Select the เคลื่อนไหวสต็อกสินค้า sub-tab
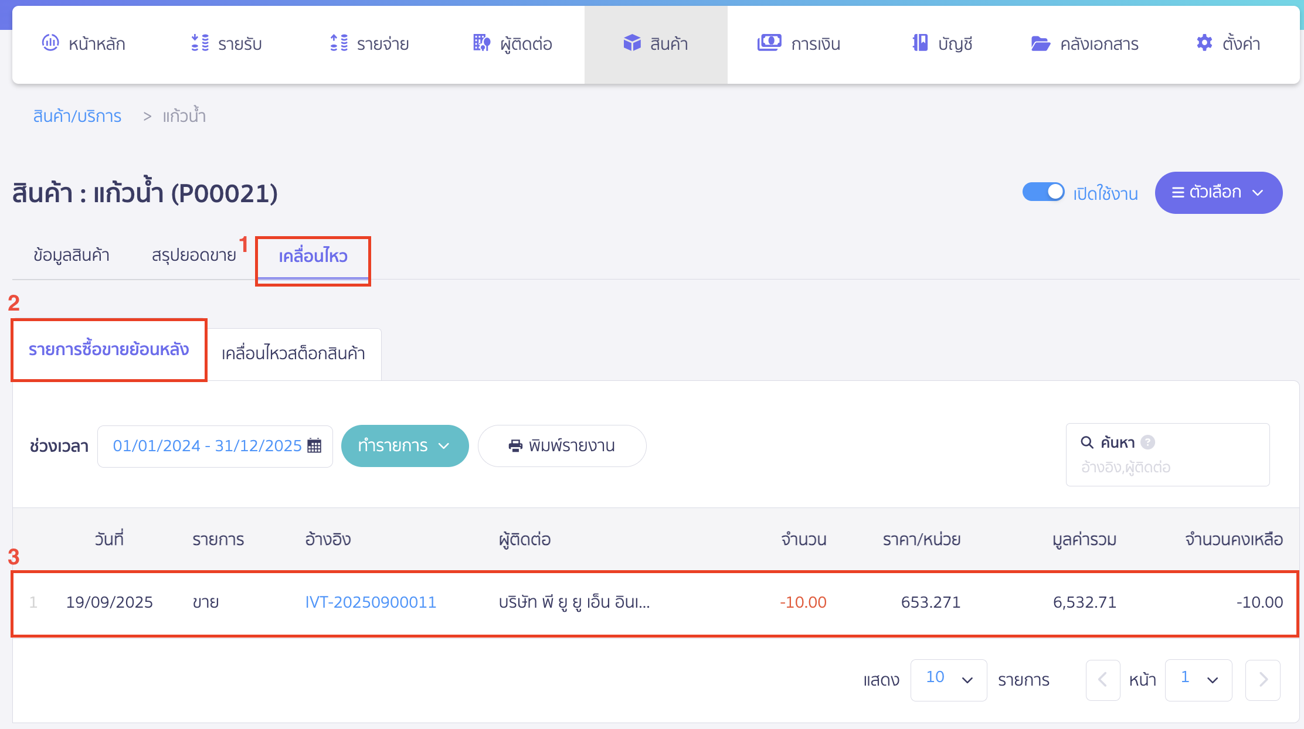This screenshot has width=1304, height=729. (x=293, y=354)
